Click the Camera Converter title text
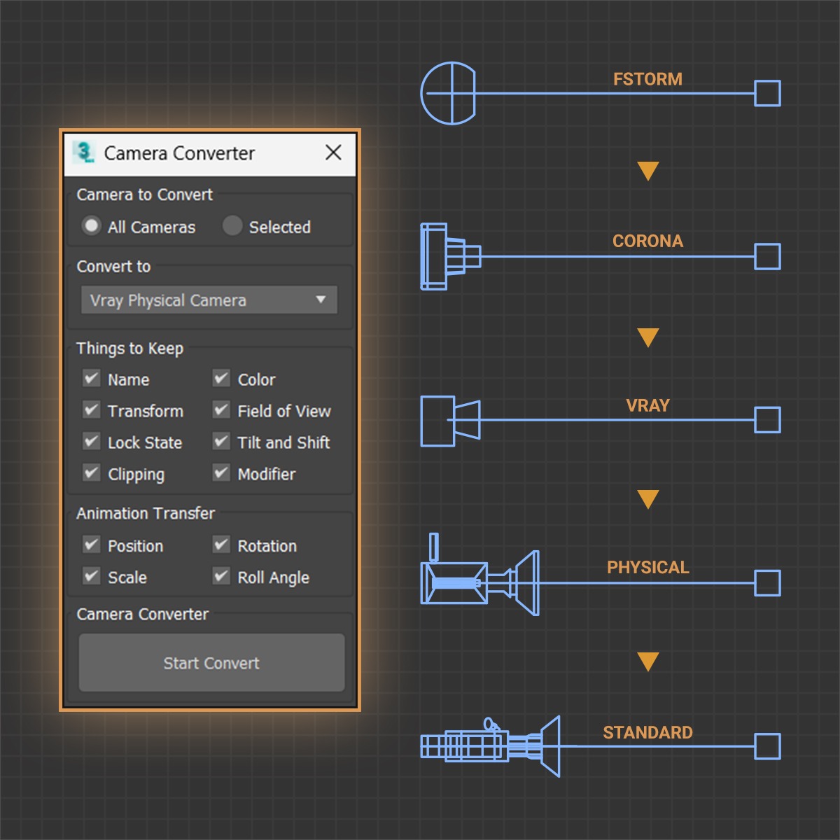840x840 pixels. click(179, 153)
